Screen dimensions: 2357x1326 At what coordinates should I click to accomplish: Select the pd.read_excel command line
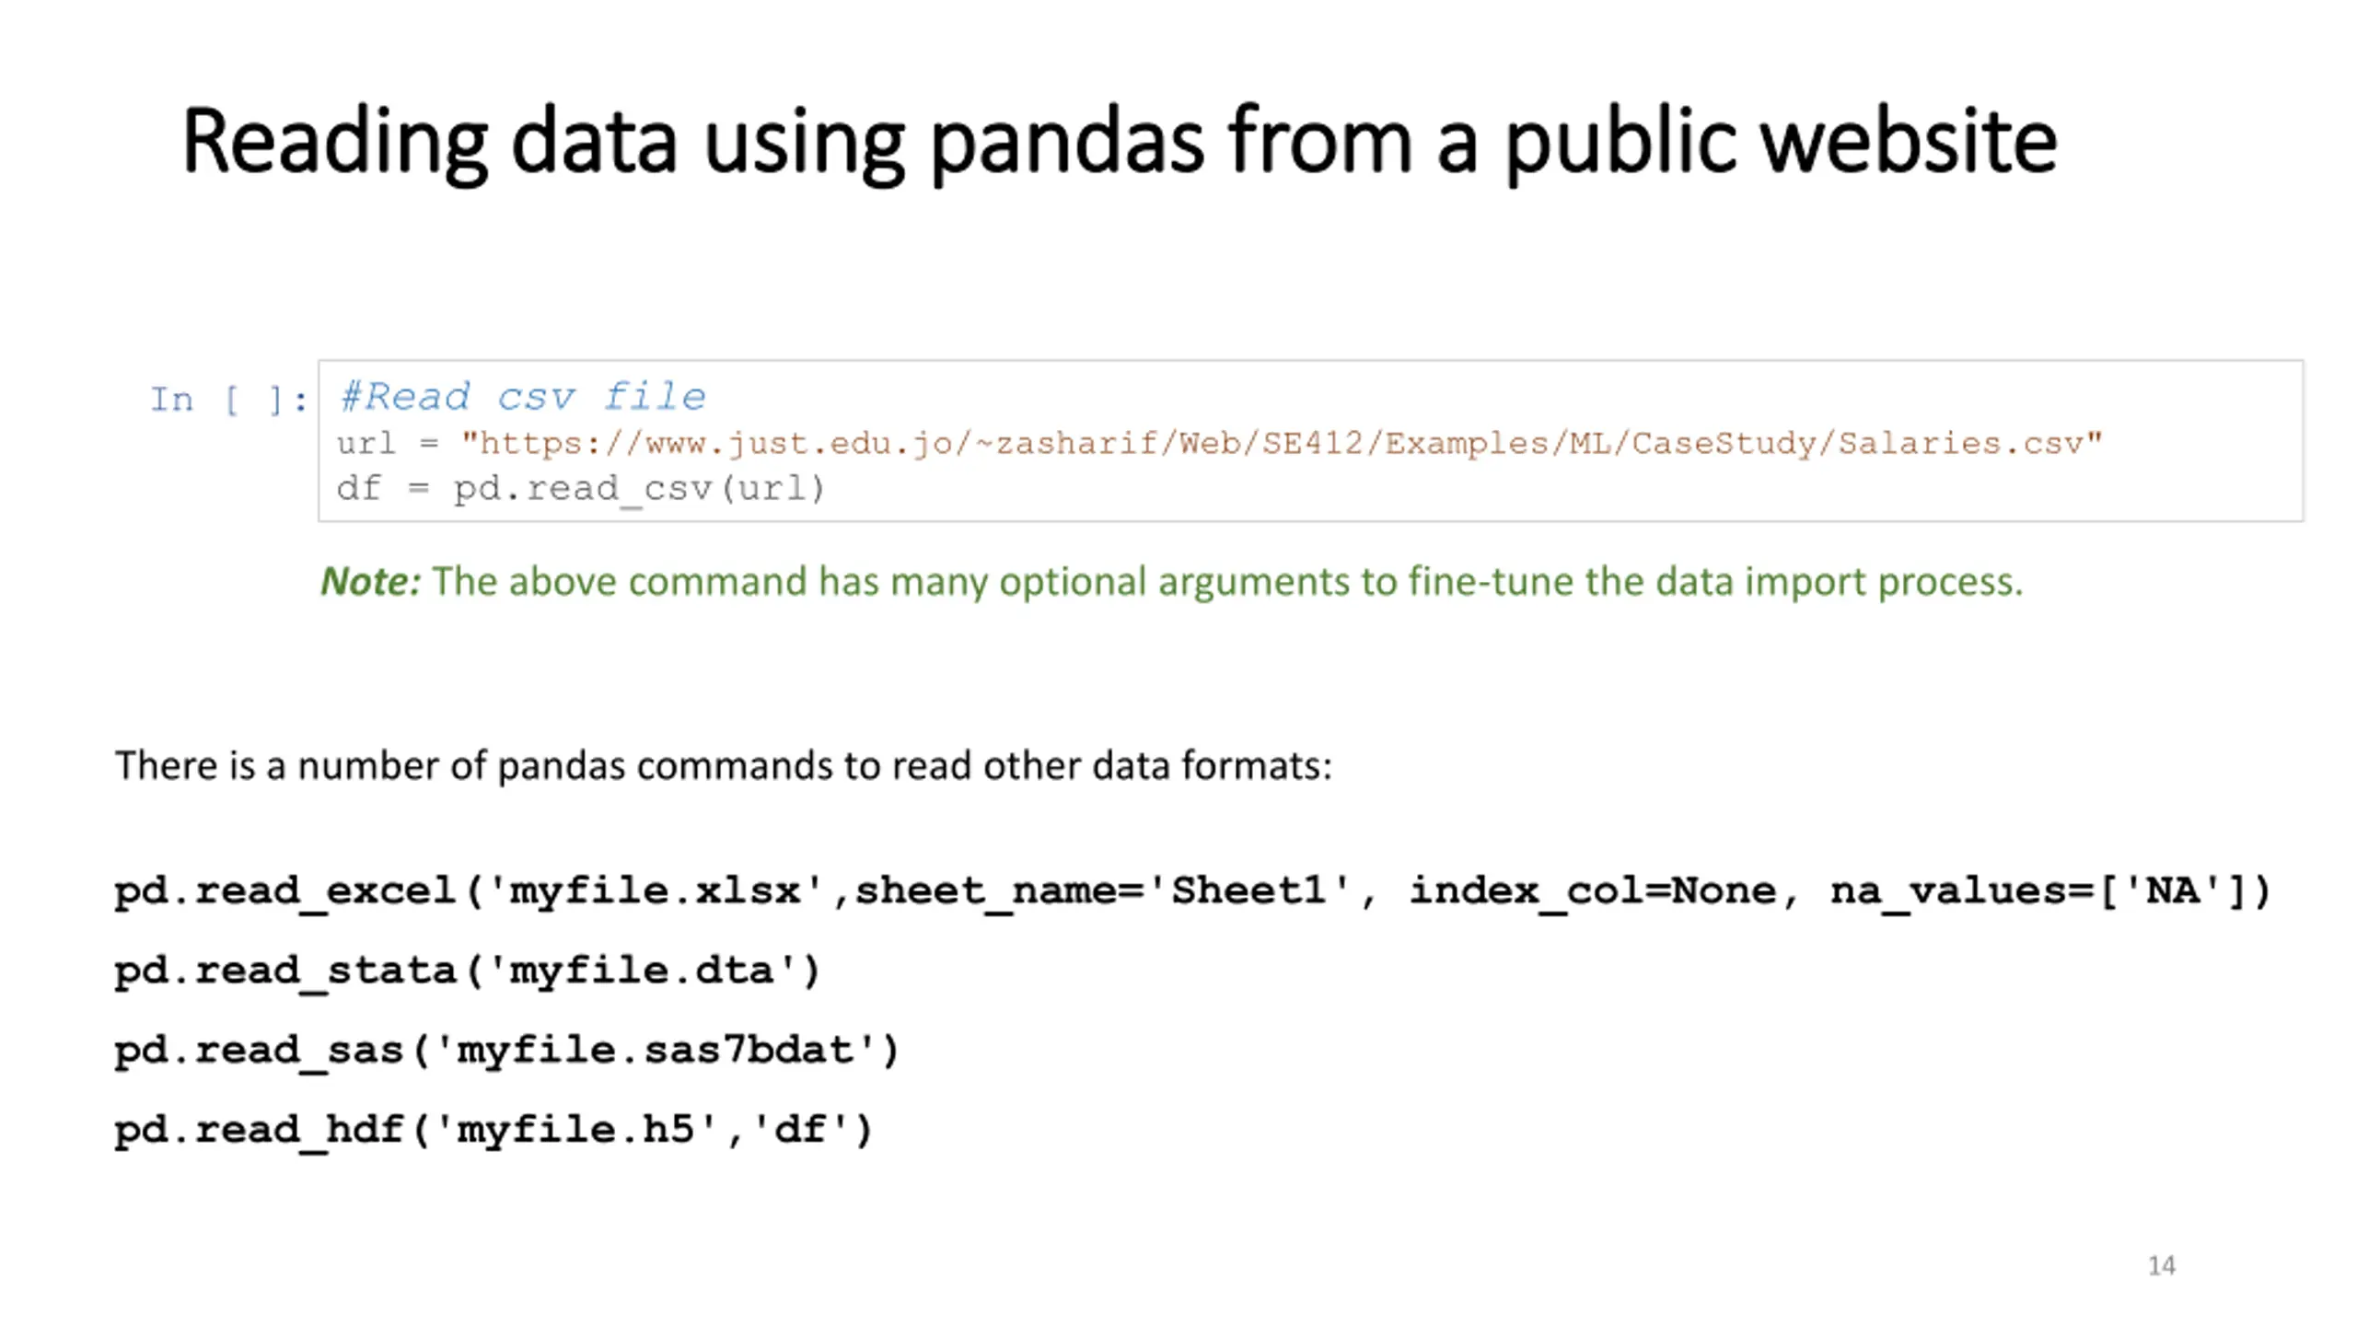click(1192, 891)
